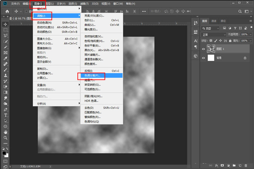Image resolution: width=254 pixels, height=169 pixels.
Task: Open the blend mode 正常 dropdown
Action: click(x=214, y=35)
